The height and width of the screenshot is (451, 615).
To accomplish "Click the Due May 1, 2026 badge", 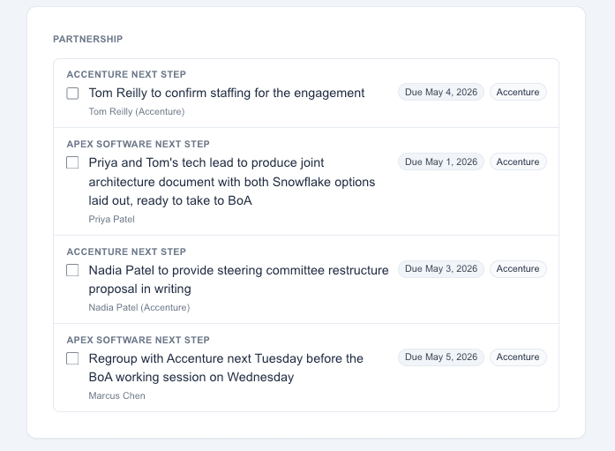I will tap(441, 162).
